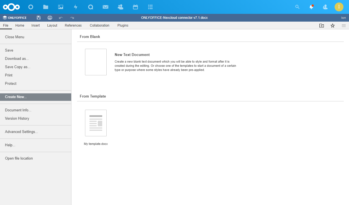This screenshot has width=349, height=205.
Task: Click the redo arrow
Action: pyautogui.click(x=72, y=18)
